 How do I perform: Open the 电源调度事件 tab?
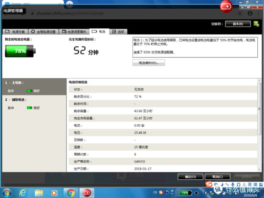(74, 32)
